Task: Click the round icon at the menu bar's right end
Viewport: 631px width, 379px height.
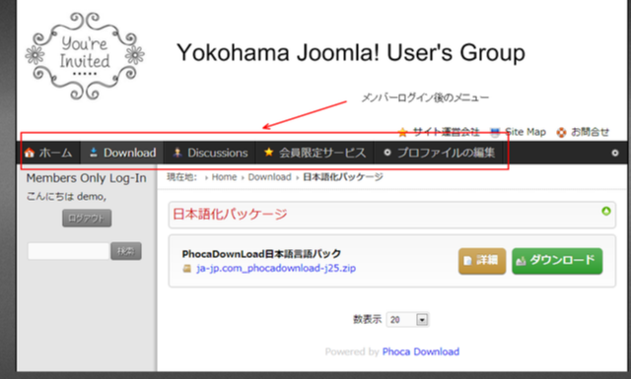Action: 614,153
